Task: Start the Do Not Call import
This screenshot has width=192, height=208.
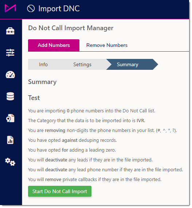Action: pos(60,191)
